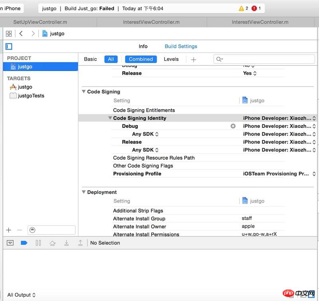Open Release Any SDK identity value dropdown
The image size is (319, 301).
click(x=280, y=150)
